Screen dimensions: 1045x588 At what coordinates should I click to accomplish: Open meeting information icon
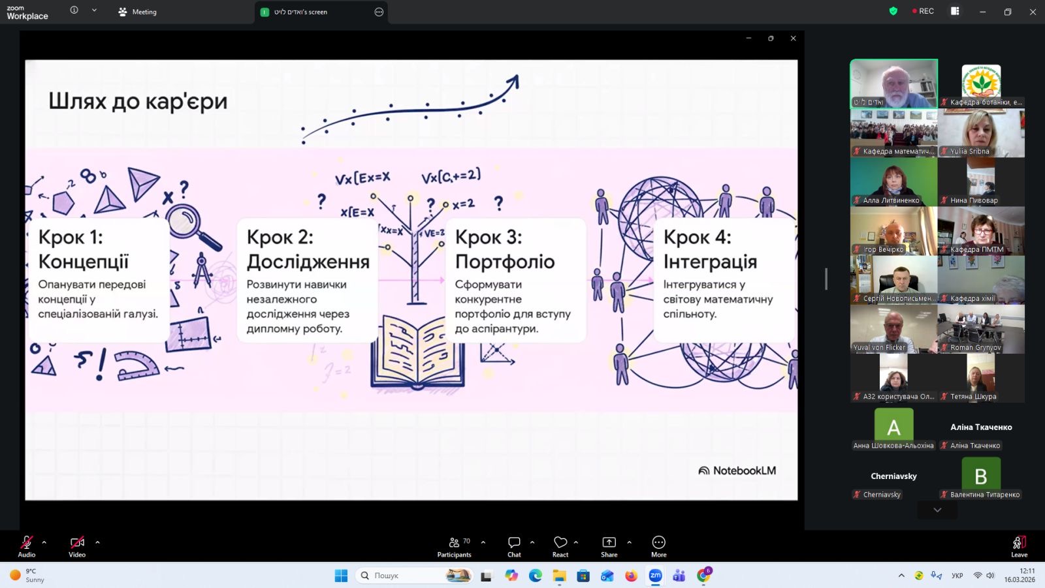click(74, 10)
